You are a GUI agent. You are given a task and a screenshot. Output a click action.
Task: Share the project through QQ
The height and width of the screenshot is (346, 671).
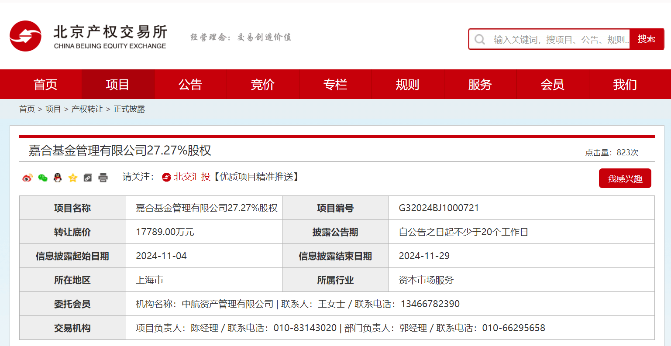[x=57, y=178]
